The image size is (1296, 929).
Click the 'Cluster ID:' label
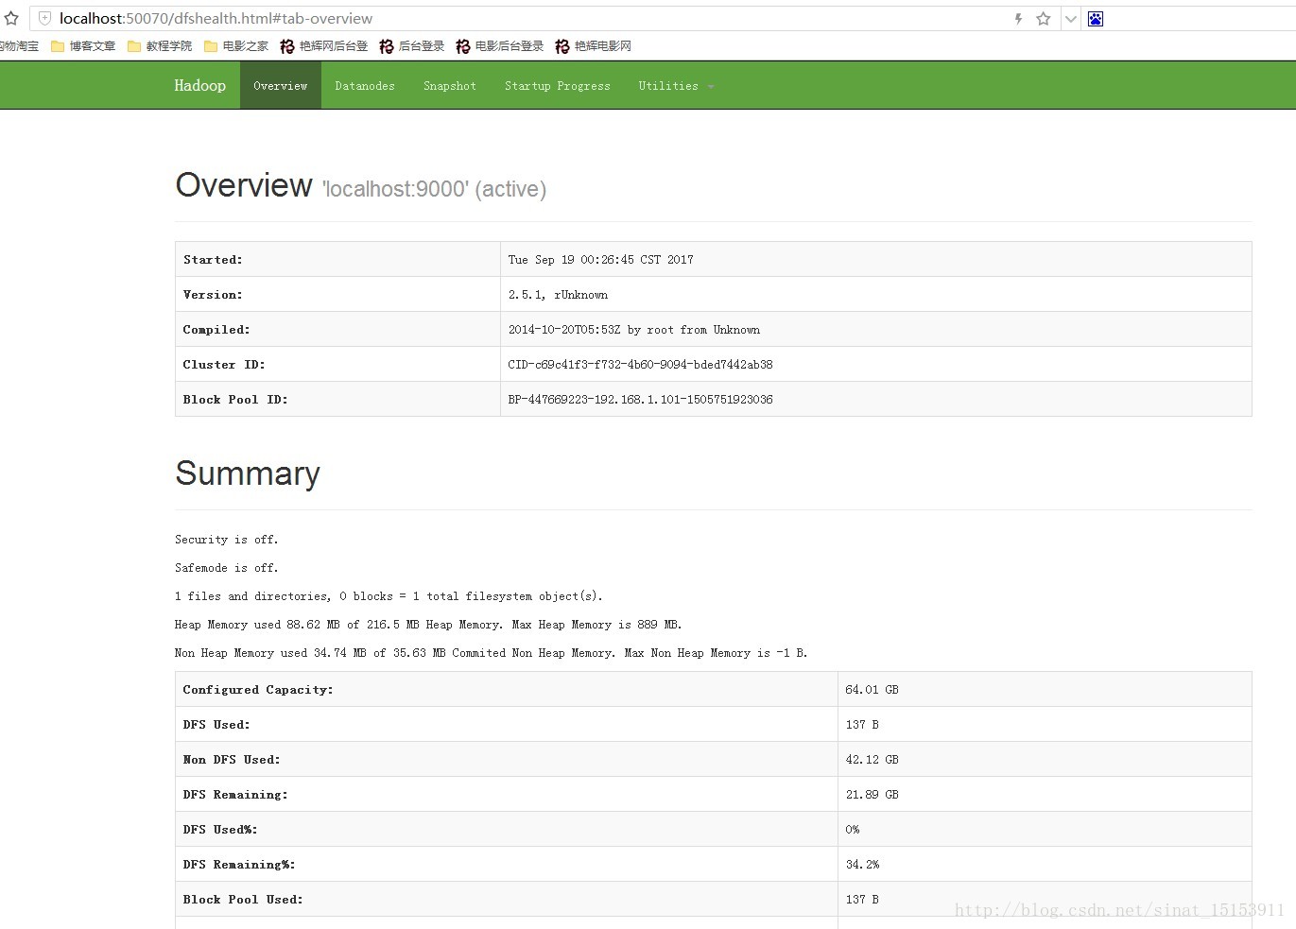224,364
